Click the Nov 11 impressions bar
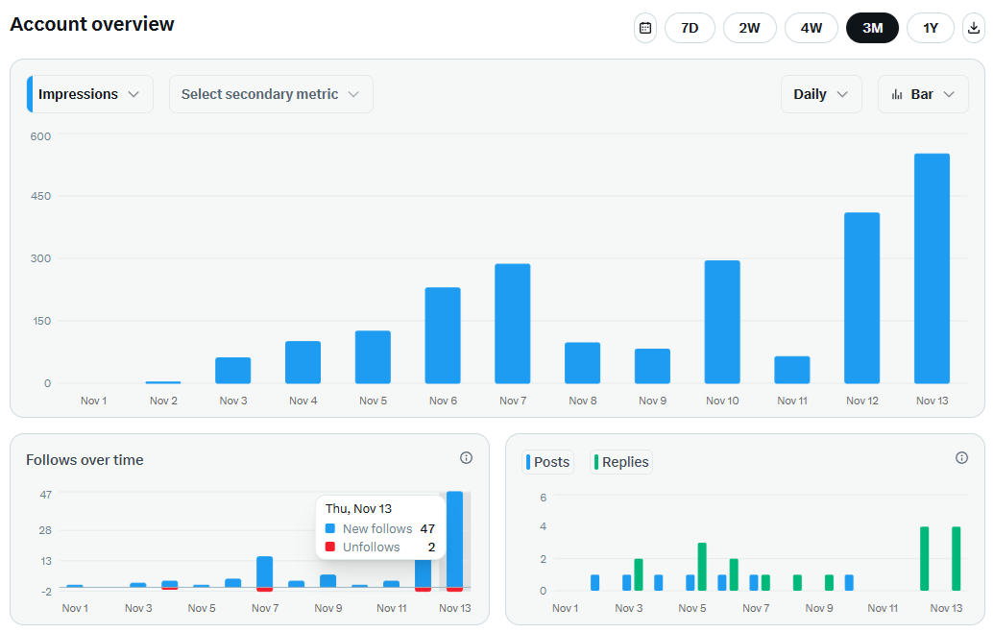 pos(792,370)
